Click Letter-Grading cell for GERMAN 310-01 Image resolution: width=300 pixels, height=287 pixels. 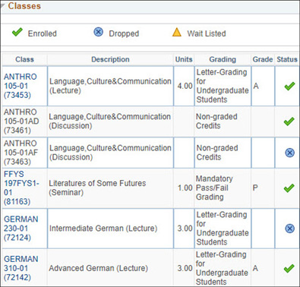(x=222, y=268)
